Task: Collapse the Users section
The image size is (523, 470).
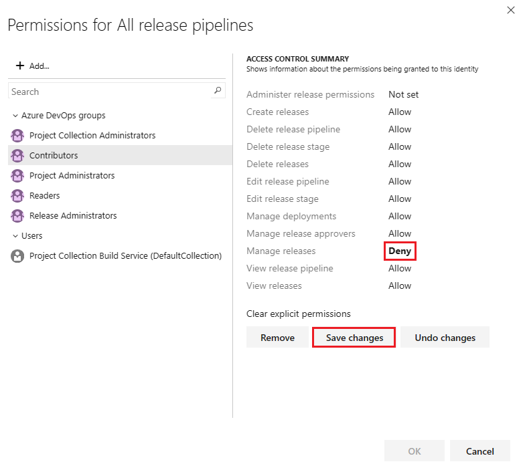Action: click(x=15, y=236)
